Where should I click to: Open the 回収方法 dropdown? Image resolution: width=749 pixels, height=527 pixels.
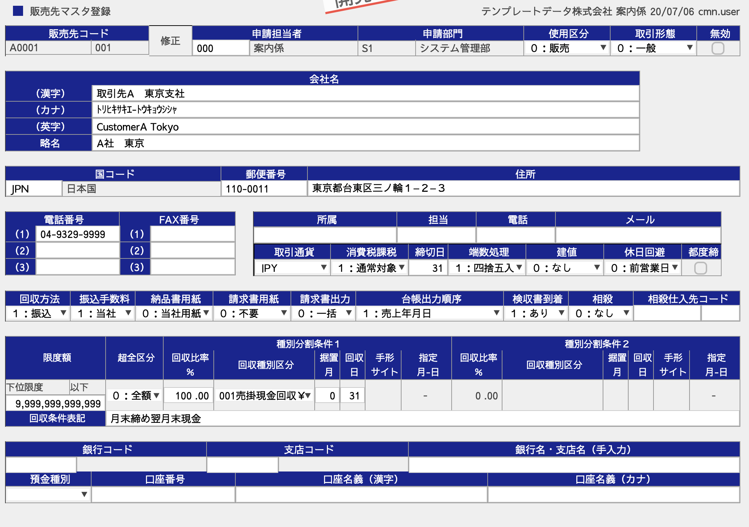38,313
